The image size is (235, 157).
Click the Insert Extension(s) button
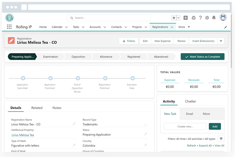tap(203, 41)
